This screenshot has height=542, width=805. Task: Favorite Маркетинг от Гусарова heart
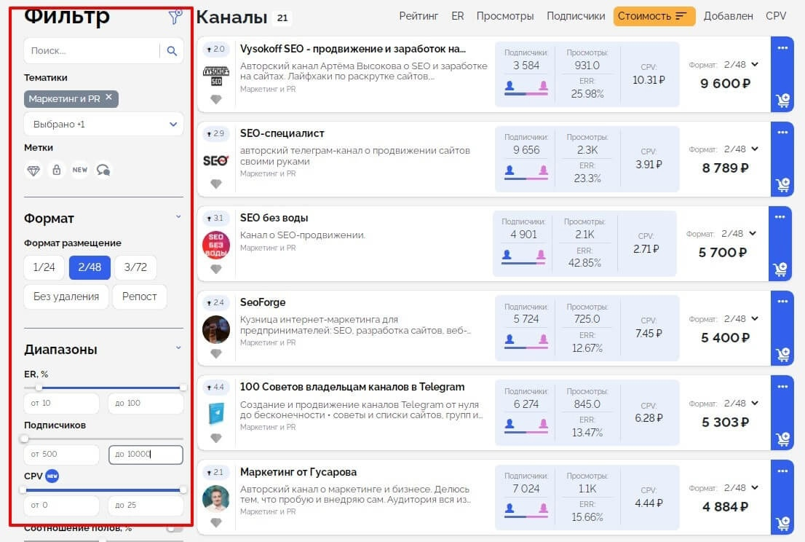216,523
